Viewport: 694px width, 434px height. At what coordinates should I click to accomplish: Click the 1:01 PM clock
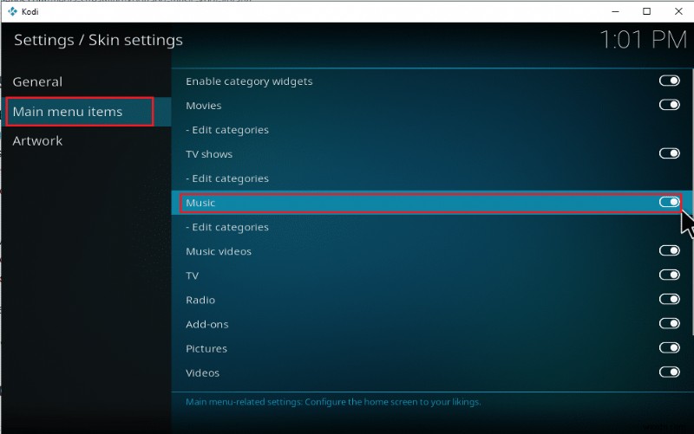coord(643,40)
